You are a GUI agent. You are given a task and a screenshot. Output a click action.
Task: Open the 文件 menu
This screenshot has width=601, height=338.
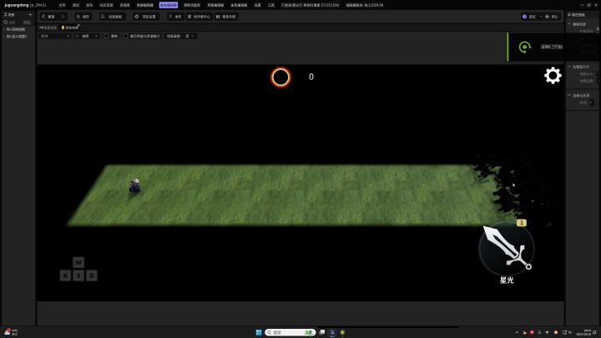62,5
